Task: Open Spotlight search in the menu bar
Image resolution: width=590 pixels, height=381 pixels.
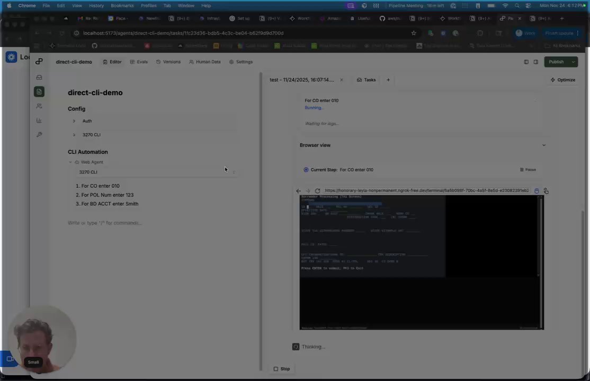Action: 517,6
